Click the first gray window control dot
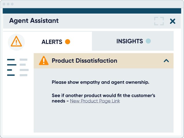 (4, 4)
